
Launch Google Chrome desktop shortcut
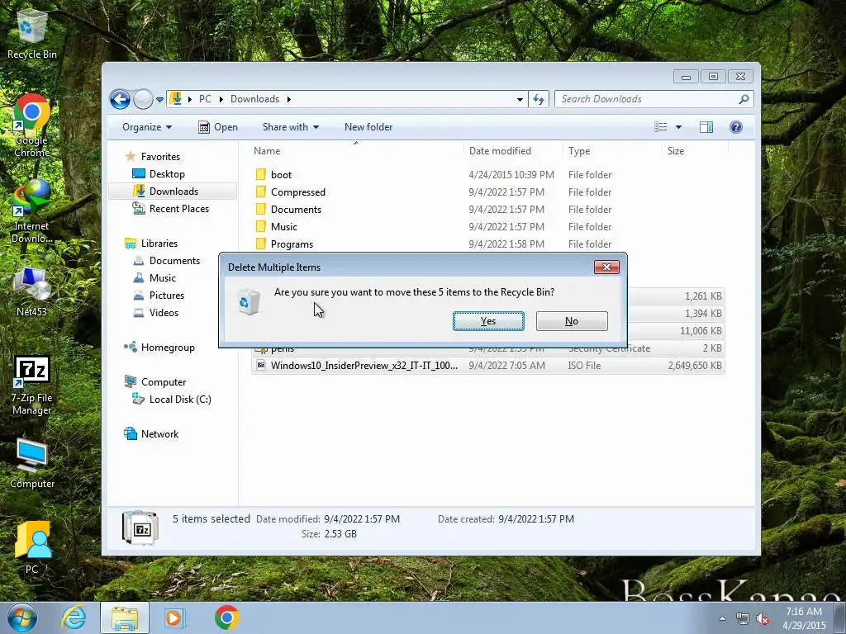32,126
